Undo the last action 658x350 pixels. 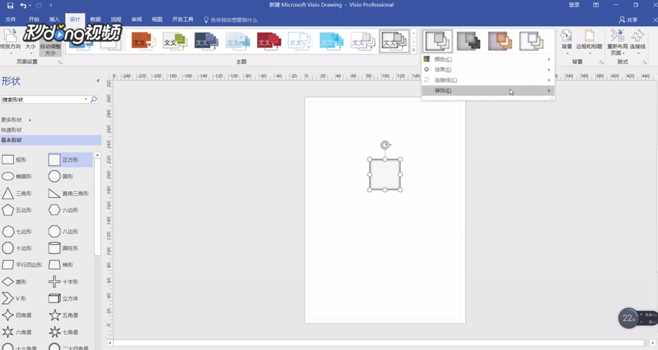(23, 6)
